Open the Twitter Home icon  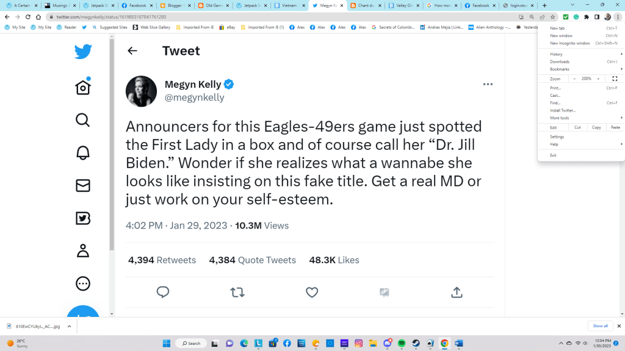[83, 87]
